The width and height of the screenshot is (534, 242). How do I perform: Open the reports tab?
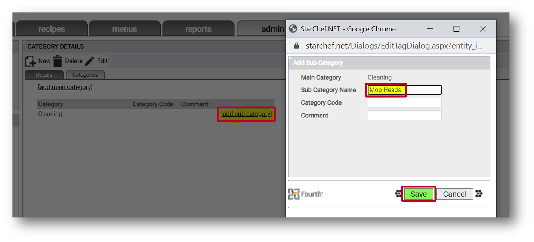(x=198, y=29)
